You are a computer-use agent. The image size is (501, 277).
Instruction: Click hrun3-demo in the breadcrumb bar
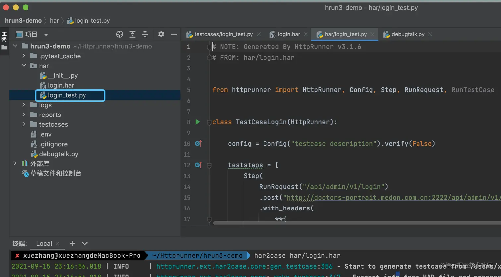click(x=23, y=21)
